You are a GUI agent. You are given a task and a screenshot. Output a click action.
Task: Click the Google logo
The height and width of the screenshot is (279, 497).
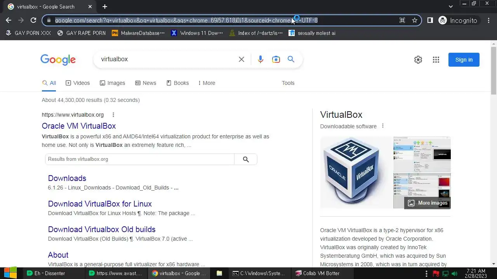[x=58, y=60]
